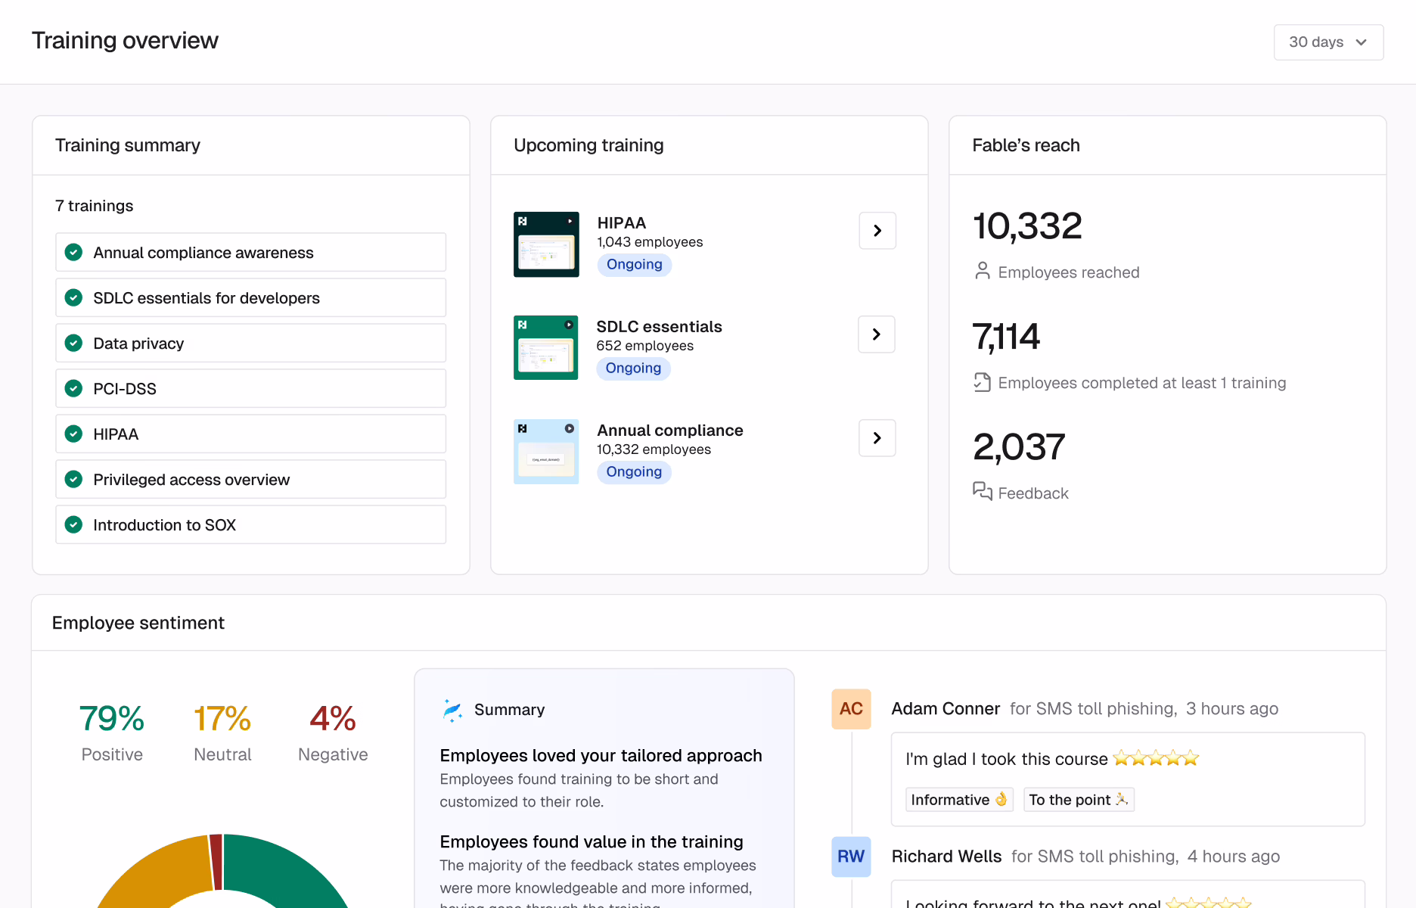Click the check mark beside Data privacy
This screenshot has width=1416, height=908.
click(73, 344)
